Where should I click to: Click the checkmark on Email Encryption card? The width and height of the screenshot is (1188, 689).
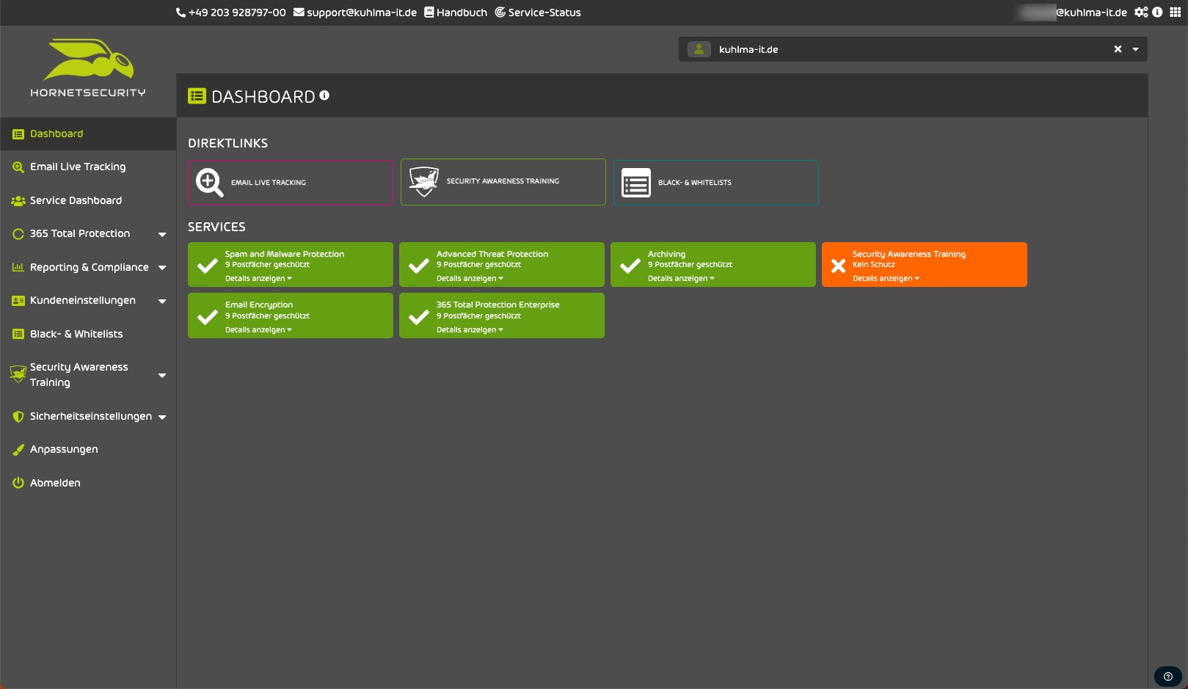click(208, 317)
